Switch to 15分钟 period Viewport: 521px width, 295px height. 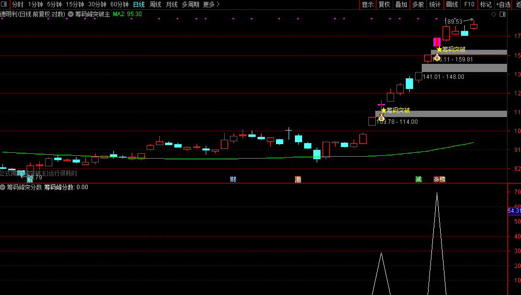point(75,4)
